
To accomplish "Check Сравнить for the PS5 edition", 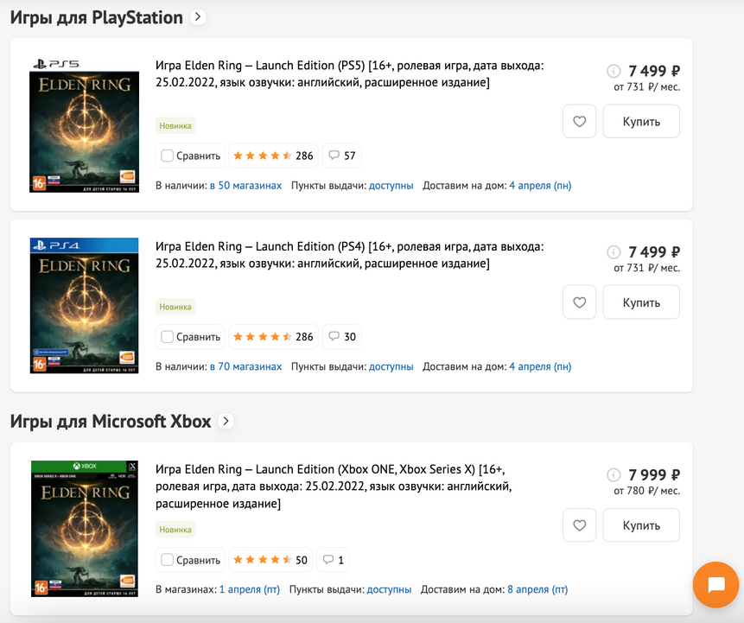I will (x=168, y=156).
